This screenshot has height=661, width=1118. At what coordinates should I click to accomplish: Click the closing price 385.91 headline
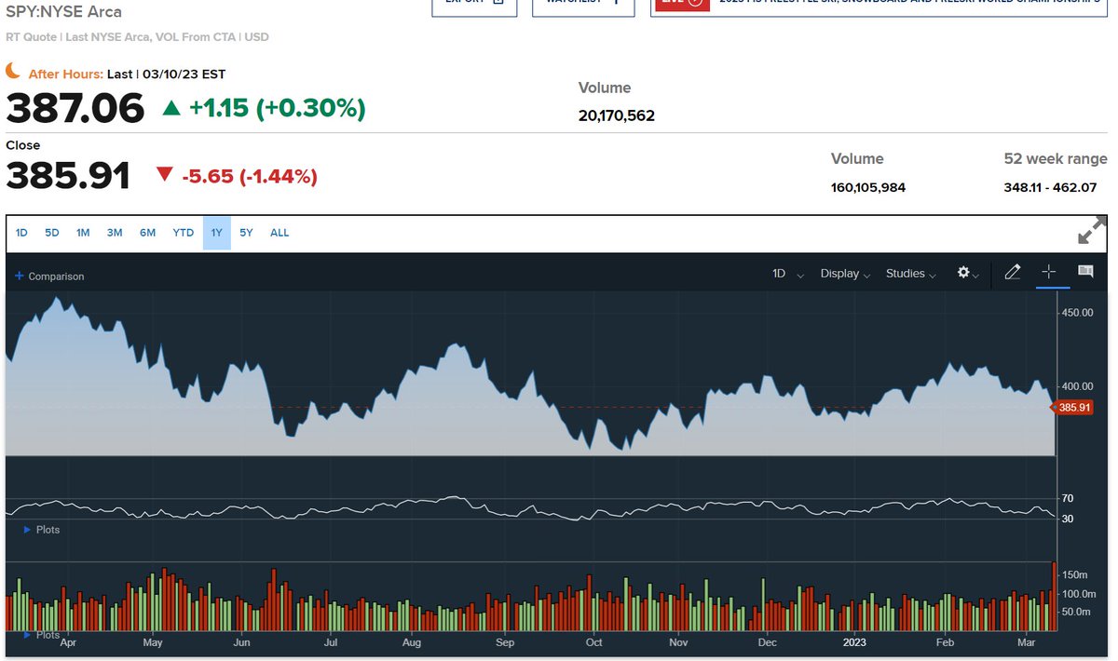tap(68, 176)
